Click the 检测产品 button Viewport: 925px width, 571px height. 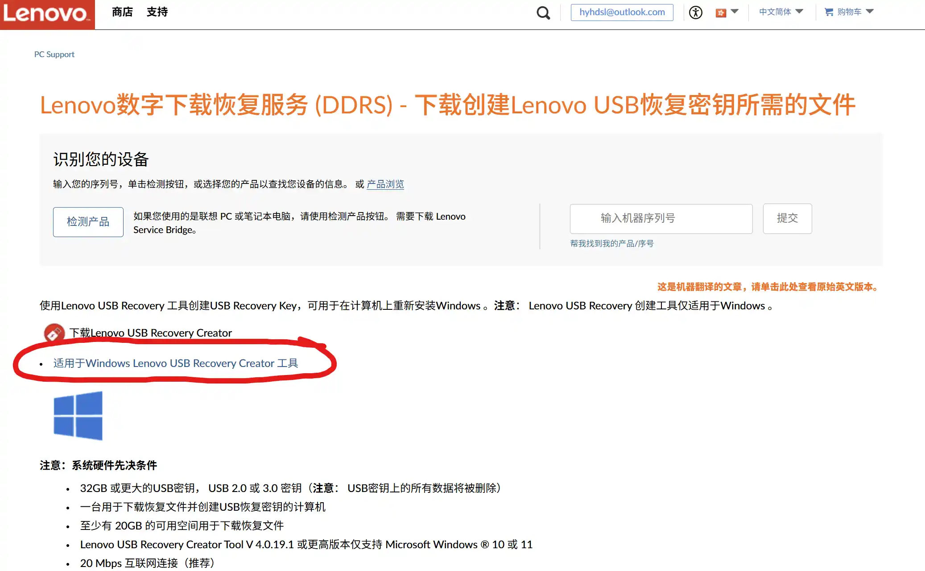(88, 222)
